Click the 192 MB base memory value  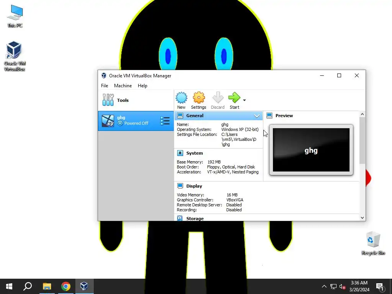(214, 162)
